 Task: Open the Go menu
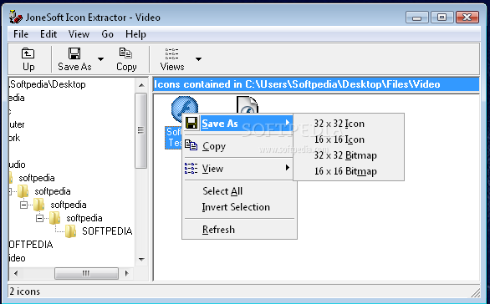(107, 34)
